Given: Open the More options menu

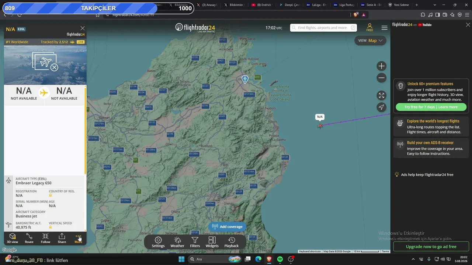Looking at the screenshot, I should click(78, 238).
